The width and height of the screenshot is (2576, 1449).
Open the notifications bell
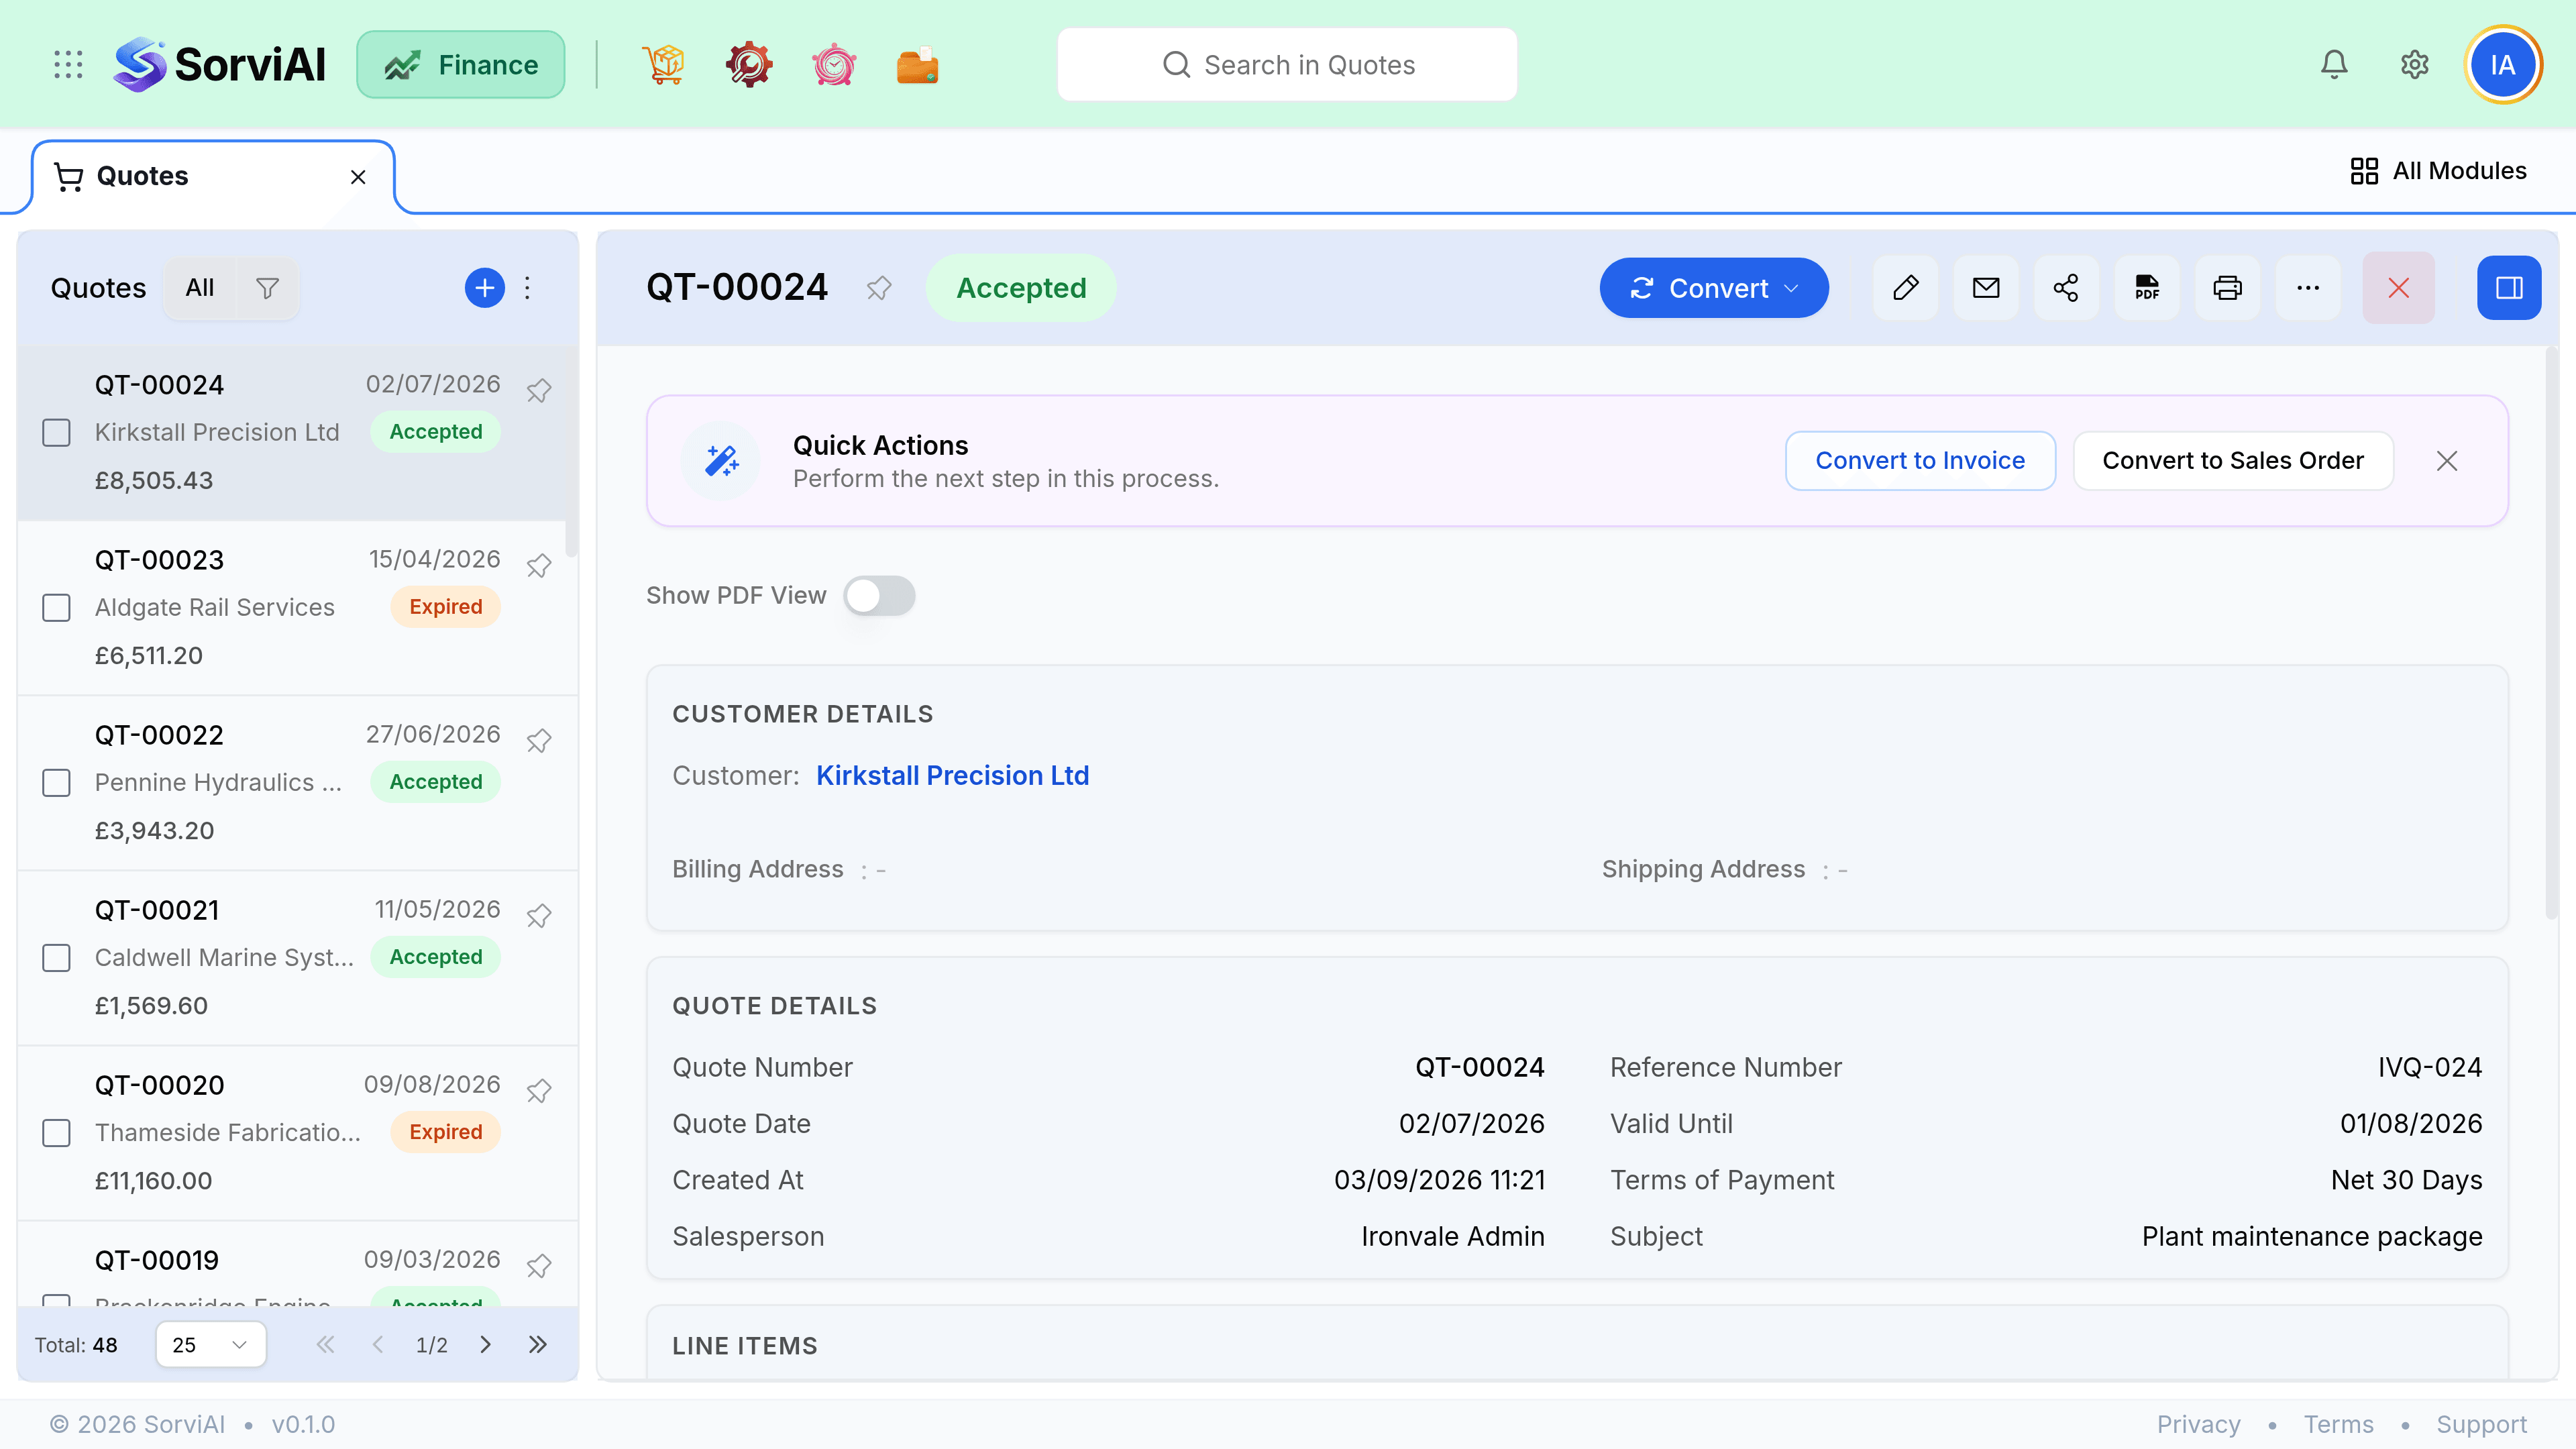[2334, 65]
